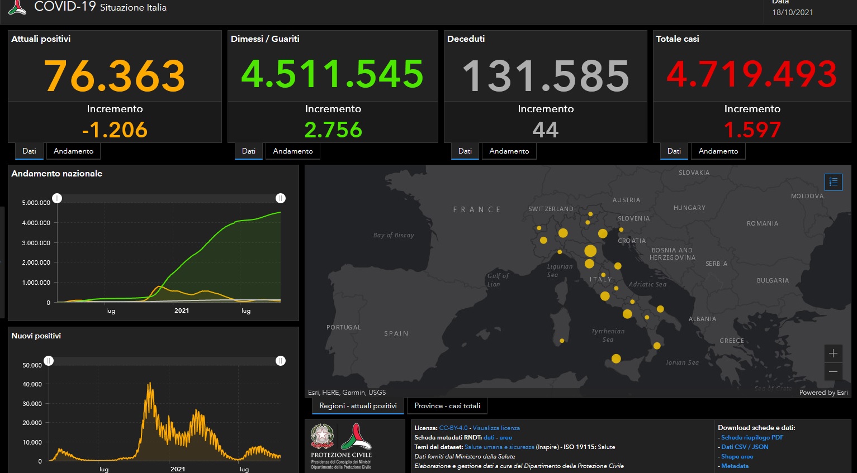The width and height of the screenshot is (857, 473).
Task: Open the Schede riepilogo PDF link
Action: coord(752,437)
